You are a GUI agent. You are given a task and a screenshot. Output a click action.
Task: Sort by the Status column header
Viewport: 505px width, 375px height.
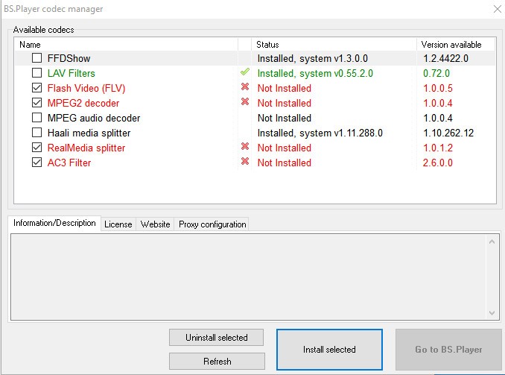click(x=334, y=45)
